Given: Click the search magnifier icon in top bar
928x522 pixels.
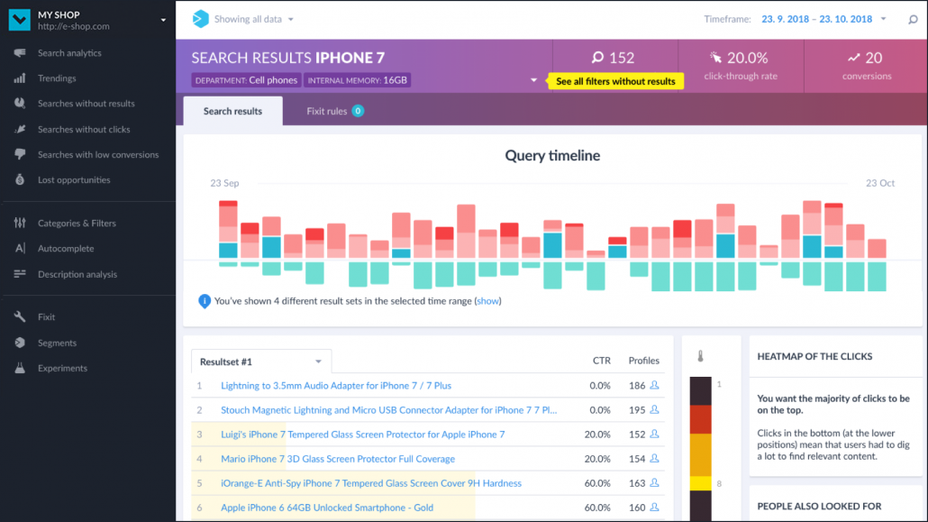Looking at the screenshot, I should pos(913,20).
